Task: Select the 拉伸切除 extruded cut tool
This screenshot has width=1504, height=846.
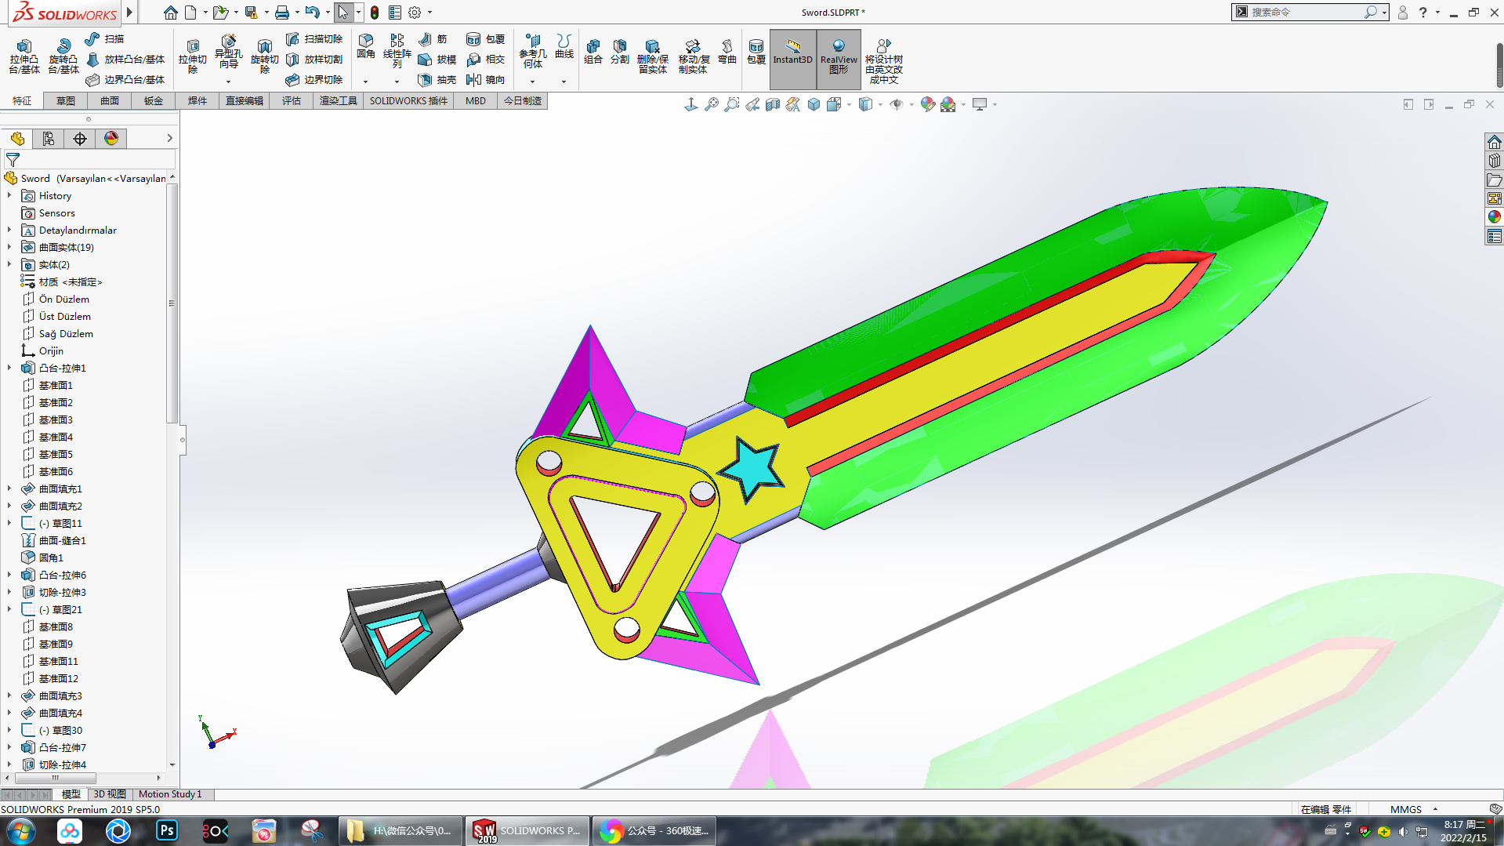Action: pyautogui.click(x=192, y=56)
